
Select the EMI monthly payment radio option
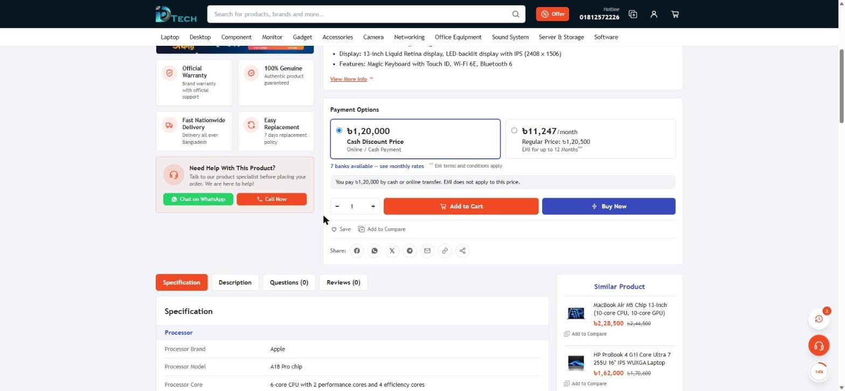coord(514,131)
